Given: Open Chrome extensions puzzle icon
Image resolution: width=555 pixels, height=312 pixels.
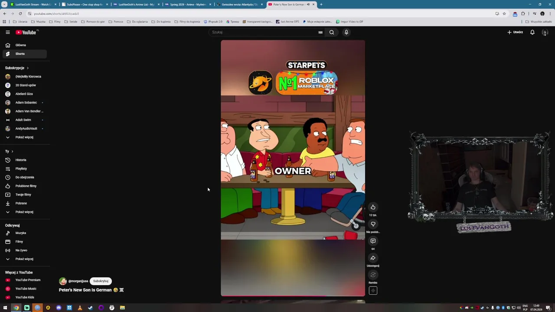Looking at the screenshot, I should (x=523, y=13).
